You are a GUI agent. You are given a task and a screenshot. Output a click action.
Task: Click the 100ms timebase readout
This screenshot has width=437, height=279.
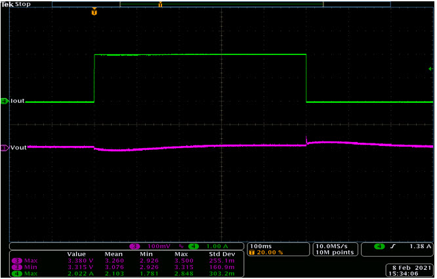point(260,246)
